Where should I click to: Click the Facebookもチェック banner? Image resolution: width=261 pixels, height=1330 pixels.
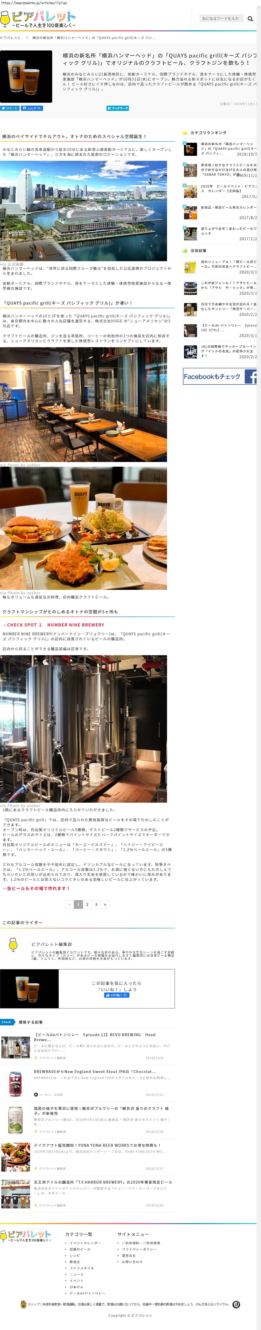click(220, 376)
